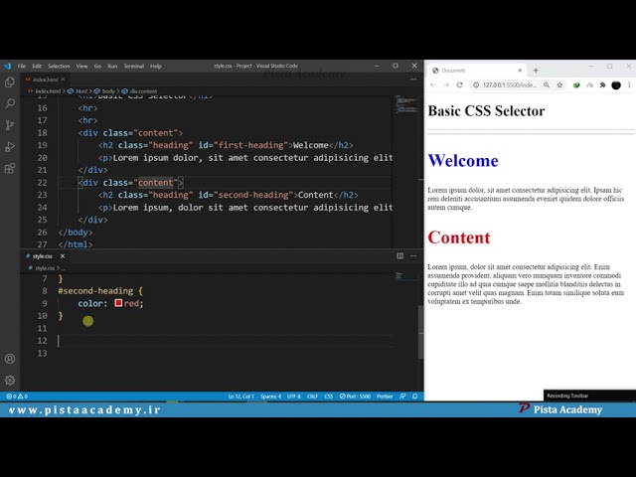636x477 pixels.
Task: Expand the body breadcrumb
Action: tap(108, 91)
